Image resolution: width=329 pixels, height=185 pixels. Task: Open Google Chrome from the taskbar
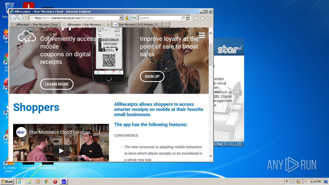46,182
